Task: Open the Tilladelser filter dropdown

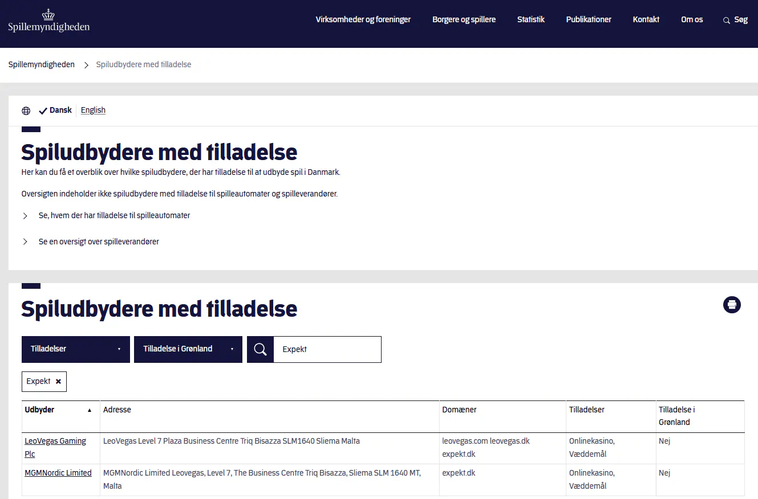Action: [76, 349]
